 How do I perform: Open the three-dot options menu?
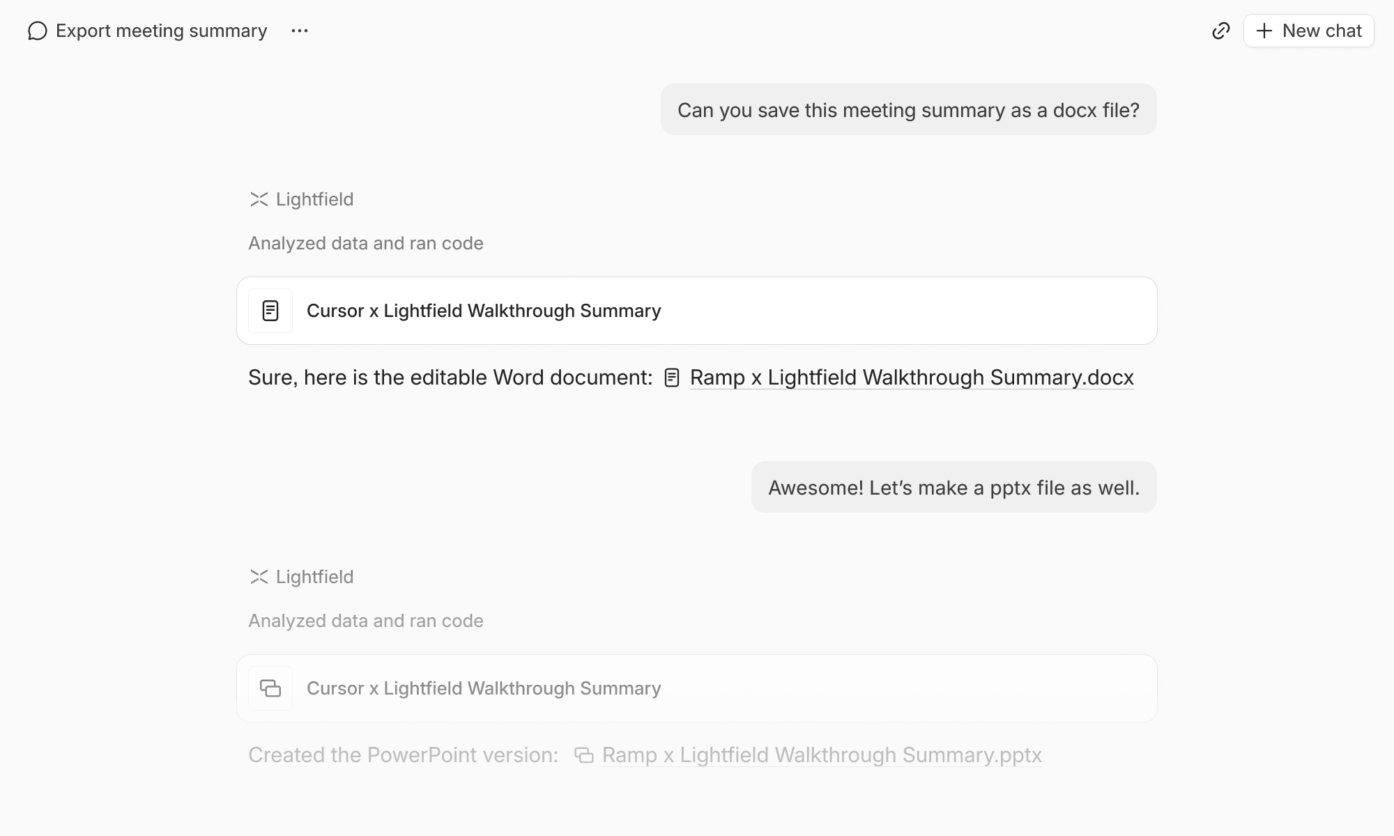pos(300,31)
